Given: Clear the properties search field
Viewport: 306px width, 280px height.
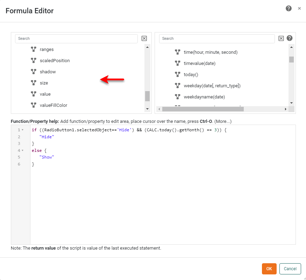Looking at the screenshot, I should [x=144, y=38].
